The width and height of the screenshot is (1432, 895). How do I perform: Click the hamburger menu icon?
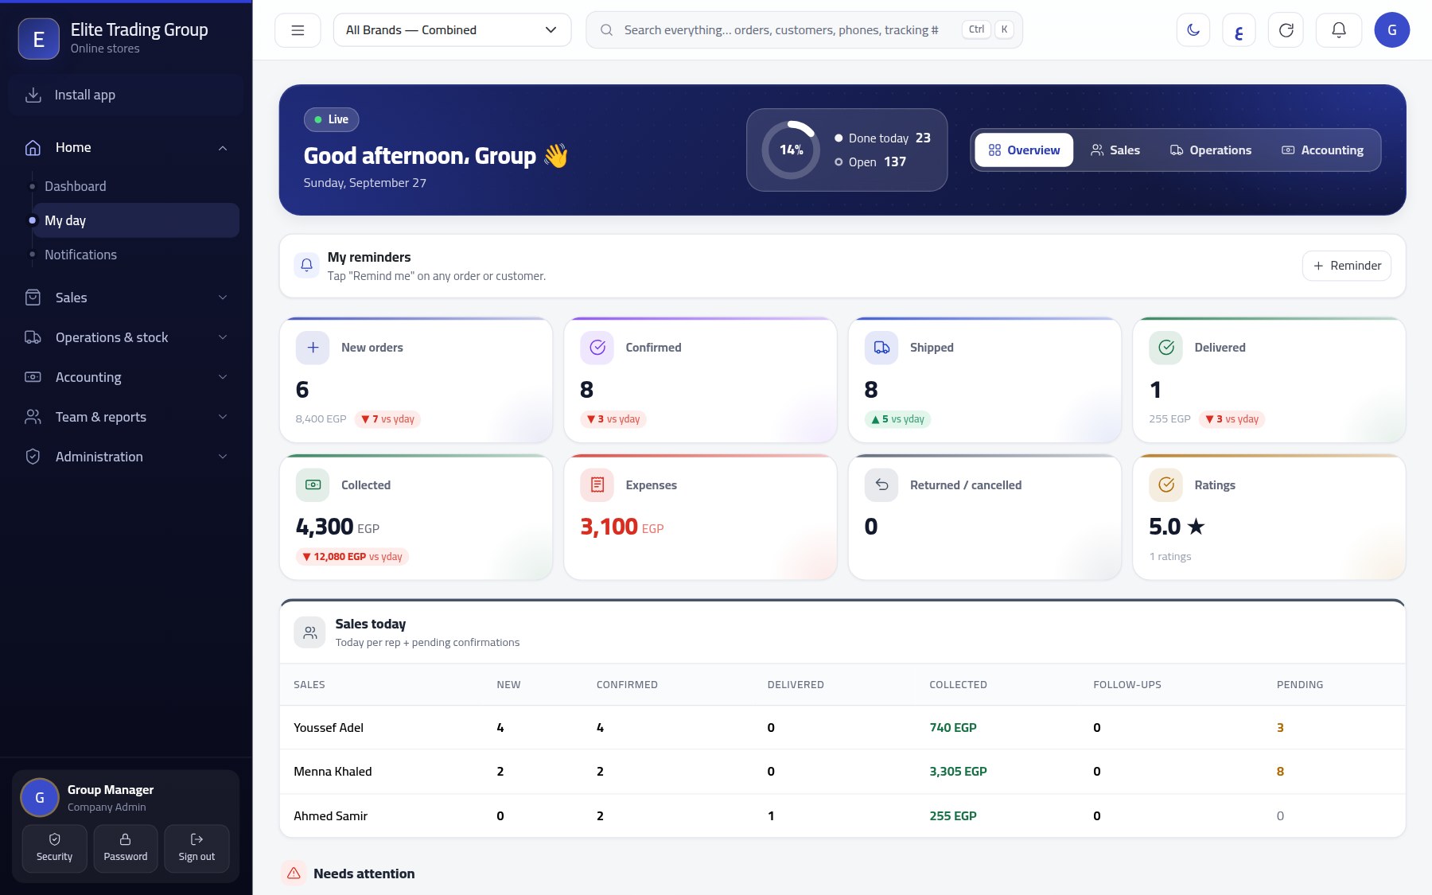click(298, 30)
